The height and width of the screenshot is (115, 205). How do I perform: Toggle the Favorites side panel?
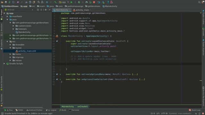(x=1, y=100)
